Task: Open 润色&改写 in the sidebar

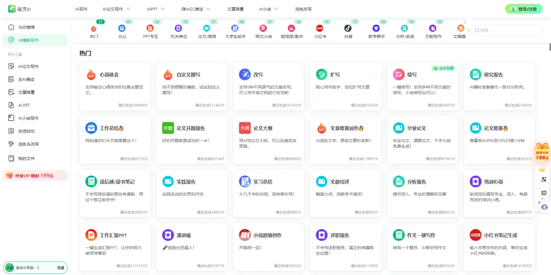Action: (35, 144)
